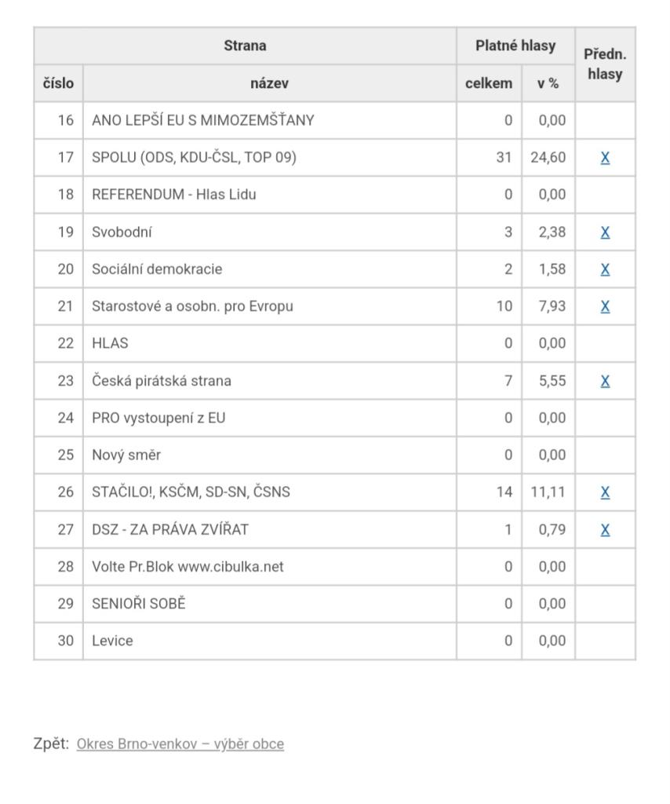Open preferential votes X link for Svobodní
The width and height of the screenshot is (670, 804).
pyautogui.click(x=605, y=232)
